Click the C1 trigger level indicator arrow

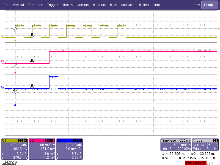pyautogui.click(x=218, y=29)
